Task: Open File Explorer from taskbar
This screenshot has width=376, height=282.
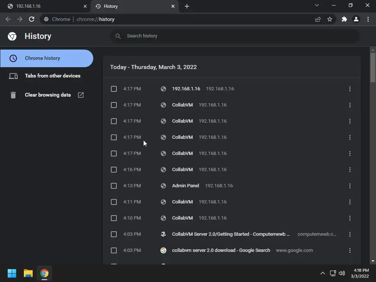Action: pyautogui.click(x=28, y=273)
